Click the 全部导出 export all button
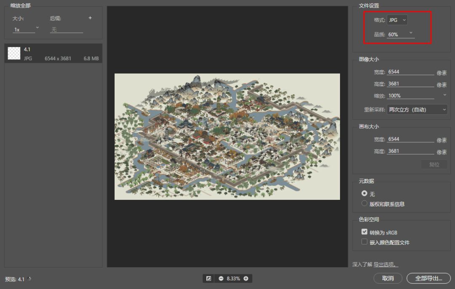 click(428, 278)
